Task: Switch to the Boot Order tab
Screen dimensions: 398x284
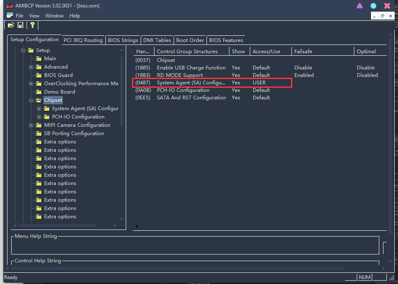Action: 190,40
